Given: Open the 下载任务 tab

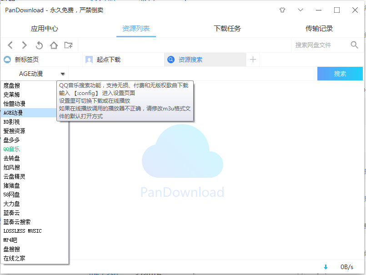Looking at the screenshot, I should pyautogui.click(x=227, y=29).
